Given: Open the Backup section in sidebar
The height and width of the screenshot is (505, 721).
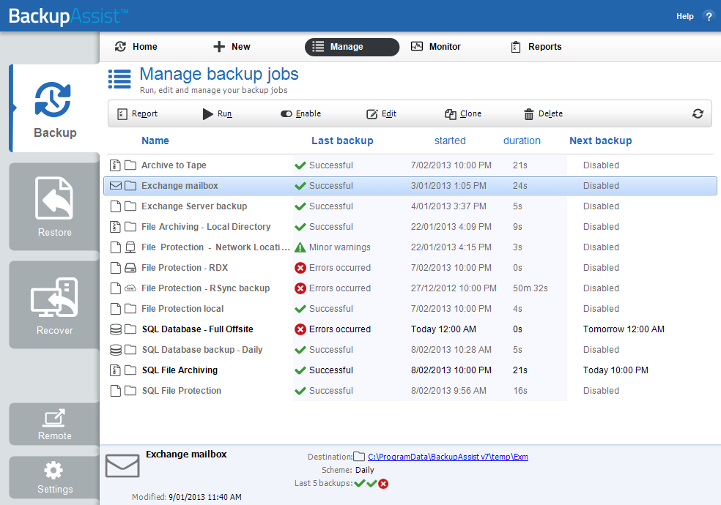Looking at the screenshot, I should click(55, 108).
